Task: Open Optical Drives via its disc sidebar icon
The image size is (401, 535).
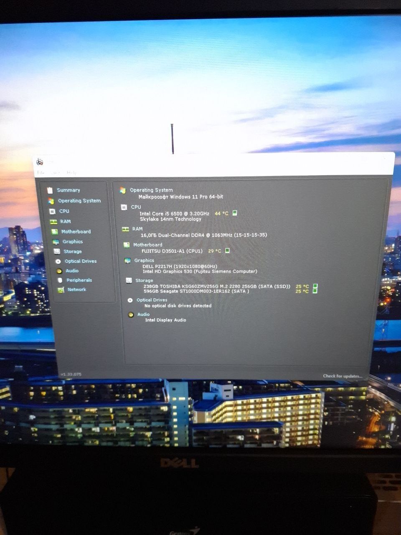Action: coord(58,262)
